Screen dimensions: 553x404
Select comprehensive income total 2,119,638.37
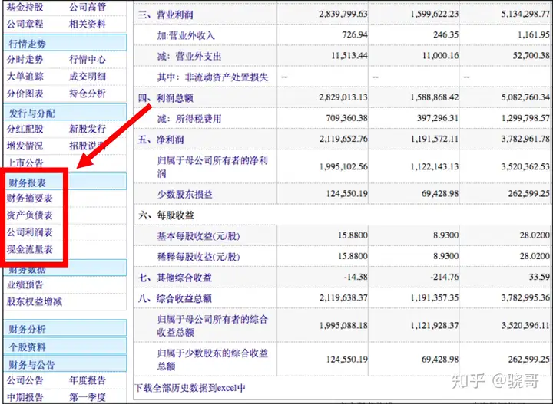coord(343,297)
